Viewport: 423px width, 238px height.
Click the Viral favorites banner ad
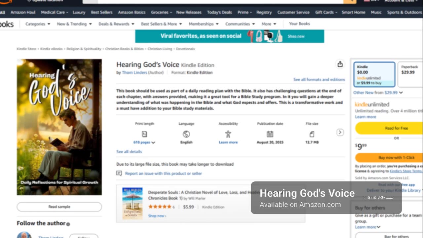pyautogui.click(x=230, y=36)
